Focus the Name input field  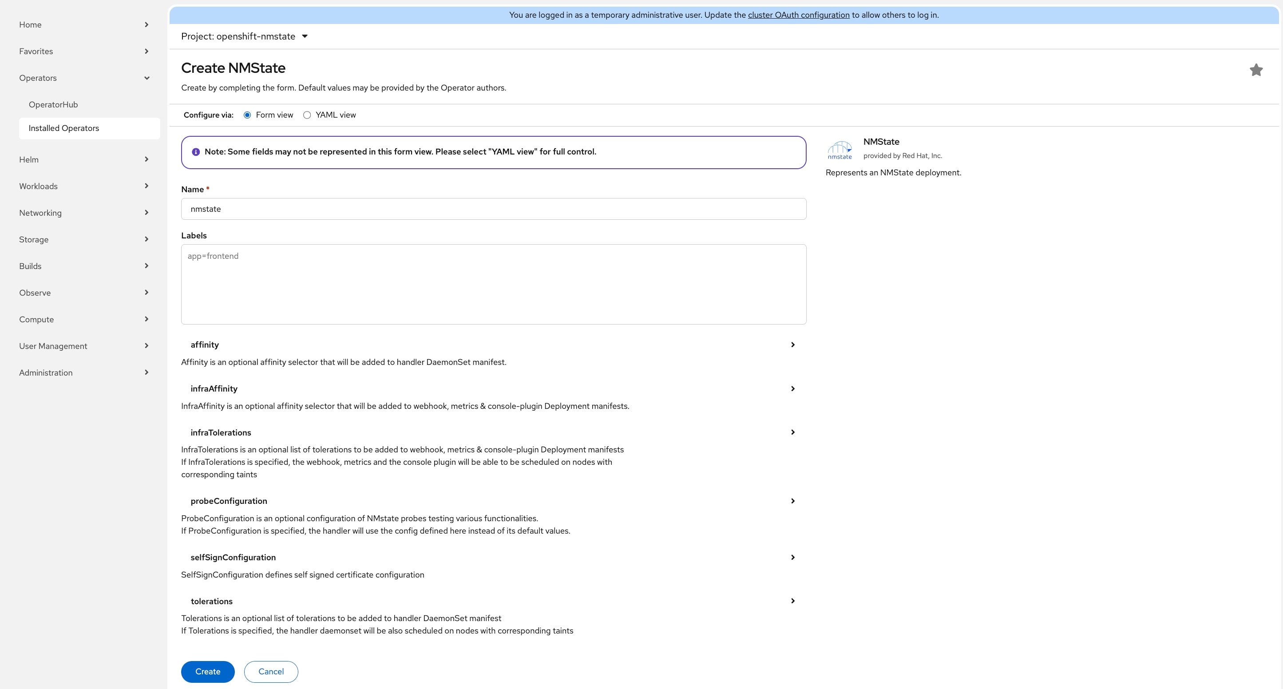[493, 209]
